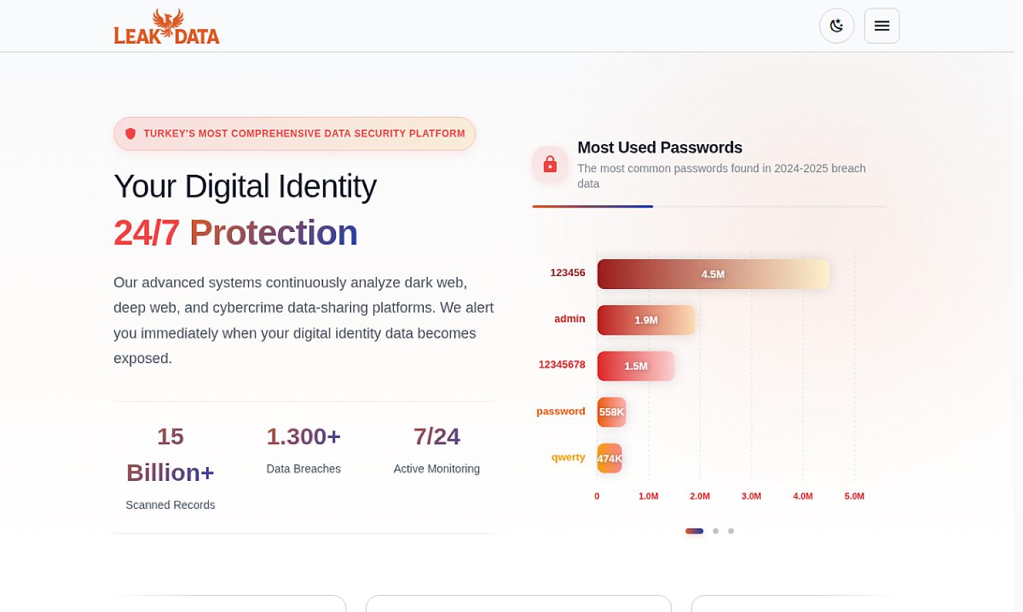The width and height of the screenshot is (1023, 612).
Task: Switch to the second carousel slide dot
Action: pyautogui.click(x=716, y=531)
